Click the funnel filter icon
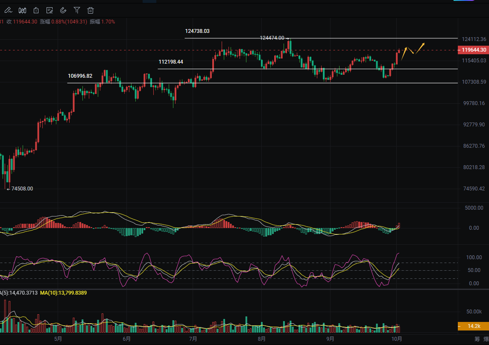 [x=77, y=10]
